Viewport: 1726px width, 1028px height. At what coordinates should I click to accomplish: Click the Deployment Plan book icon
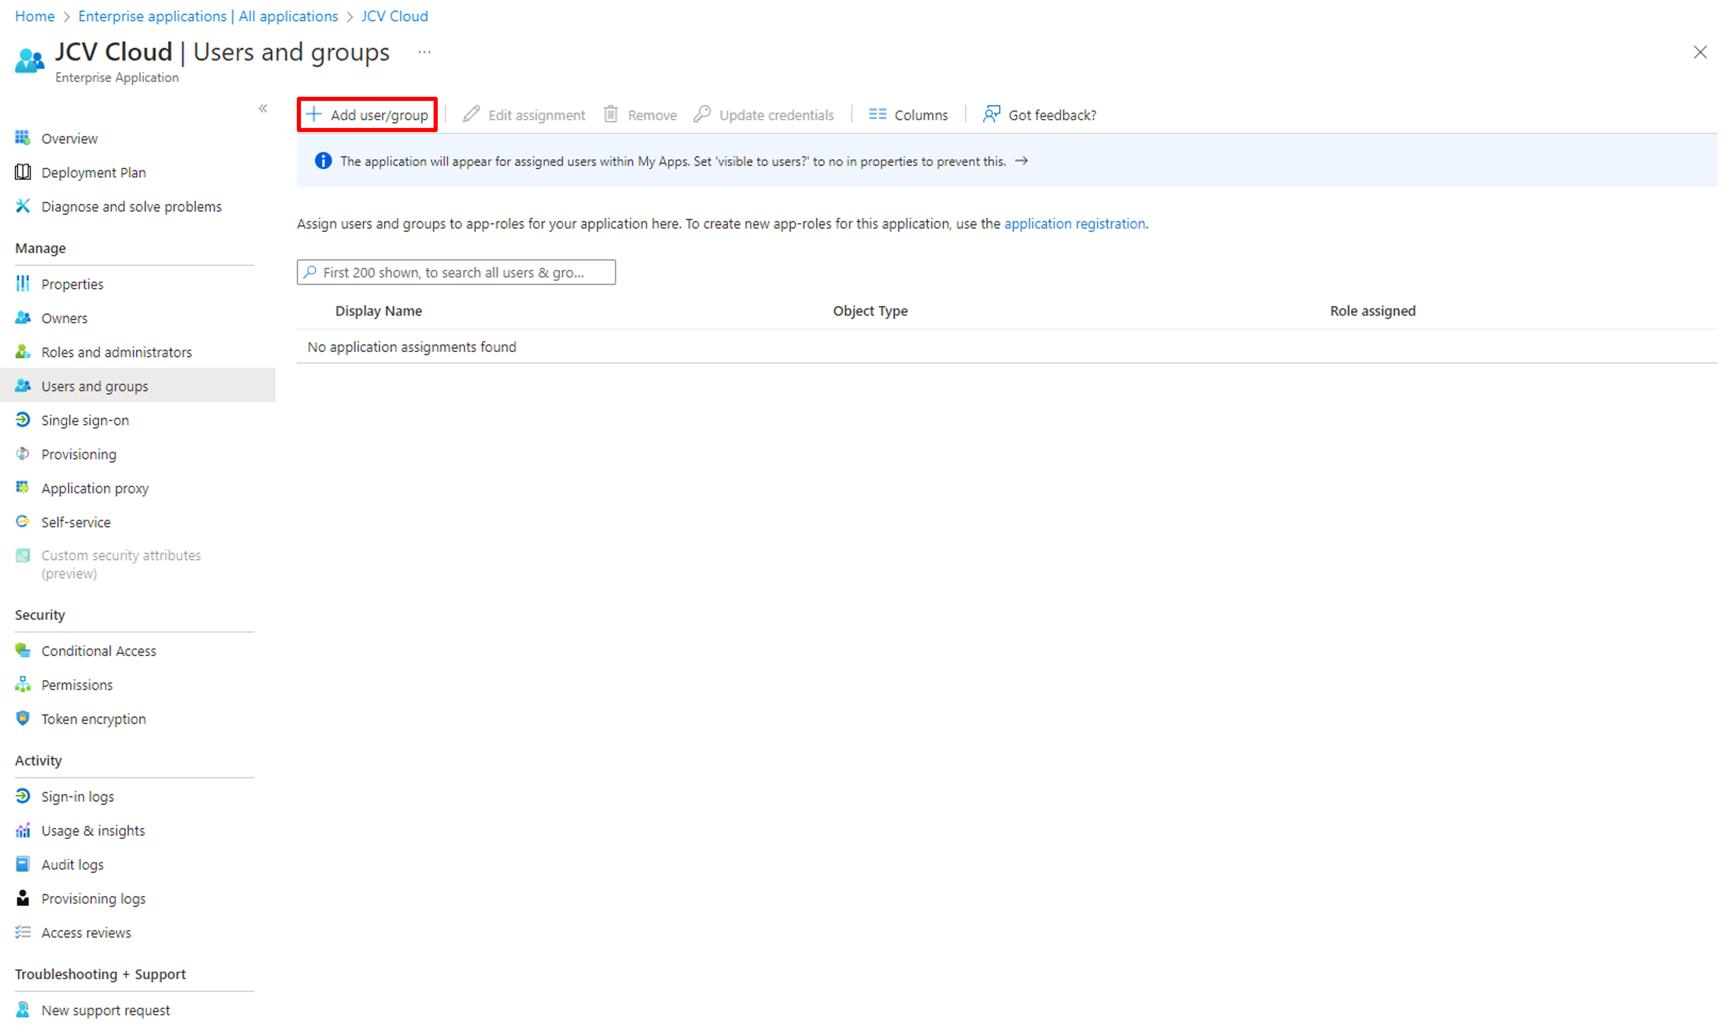(x=23, y=172)
